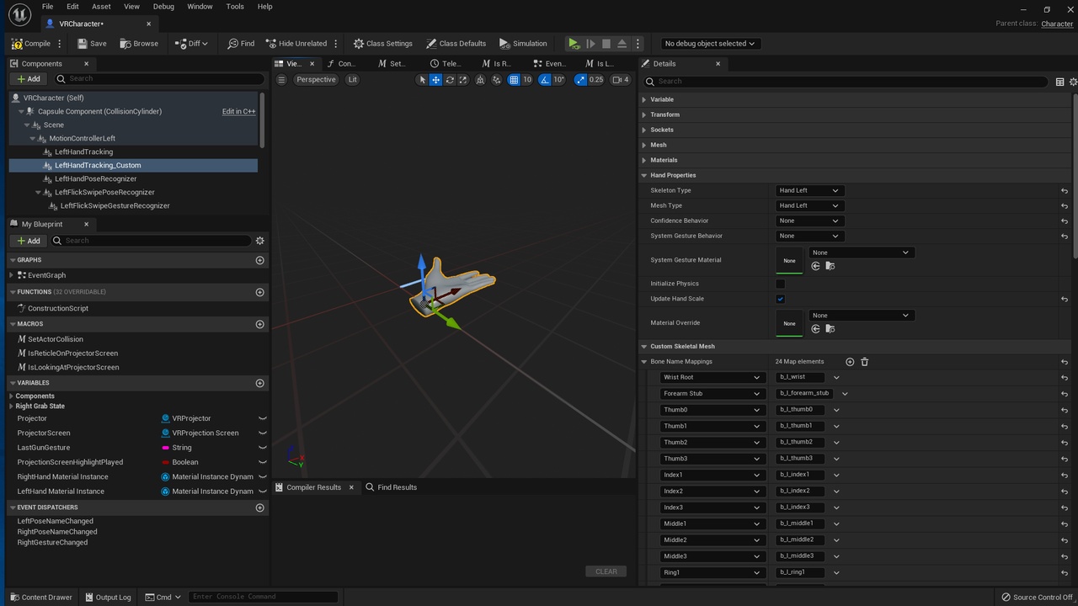The width and height of the screenshot is (1078, 606).
Task: Select the rotate transform tool in viewport
Action: pos(450,80)
